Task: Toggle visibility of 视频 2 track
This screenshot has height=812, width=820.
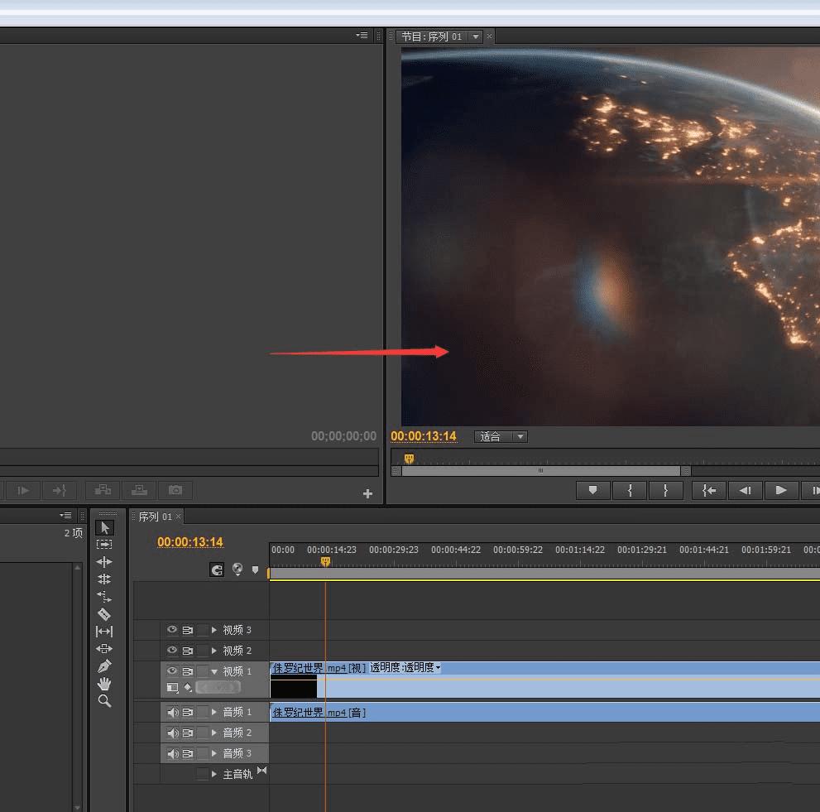Action: [172, 651]
